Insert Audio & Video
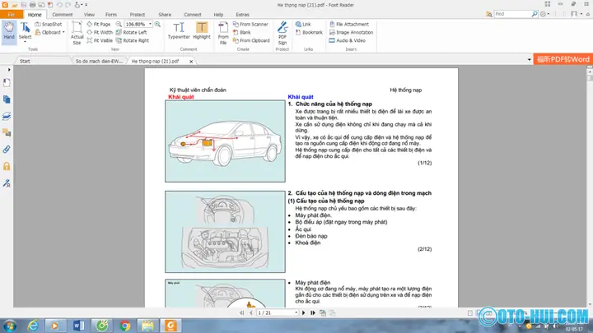Image resolution: width=593 pixels, height=333 pixels. (348, 40)
